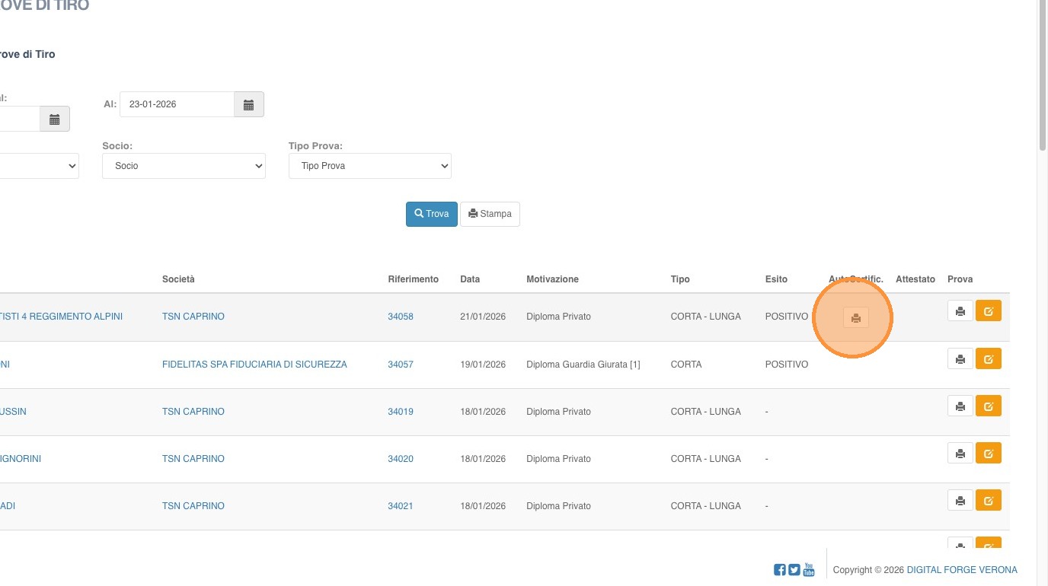The height and width of the screenshot is (586, 1048).
Task: Print the autocertification for reference 34058
Action: [x=856, y=318]
